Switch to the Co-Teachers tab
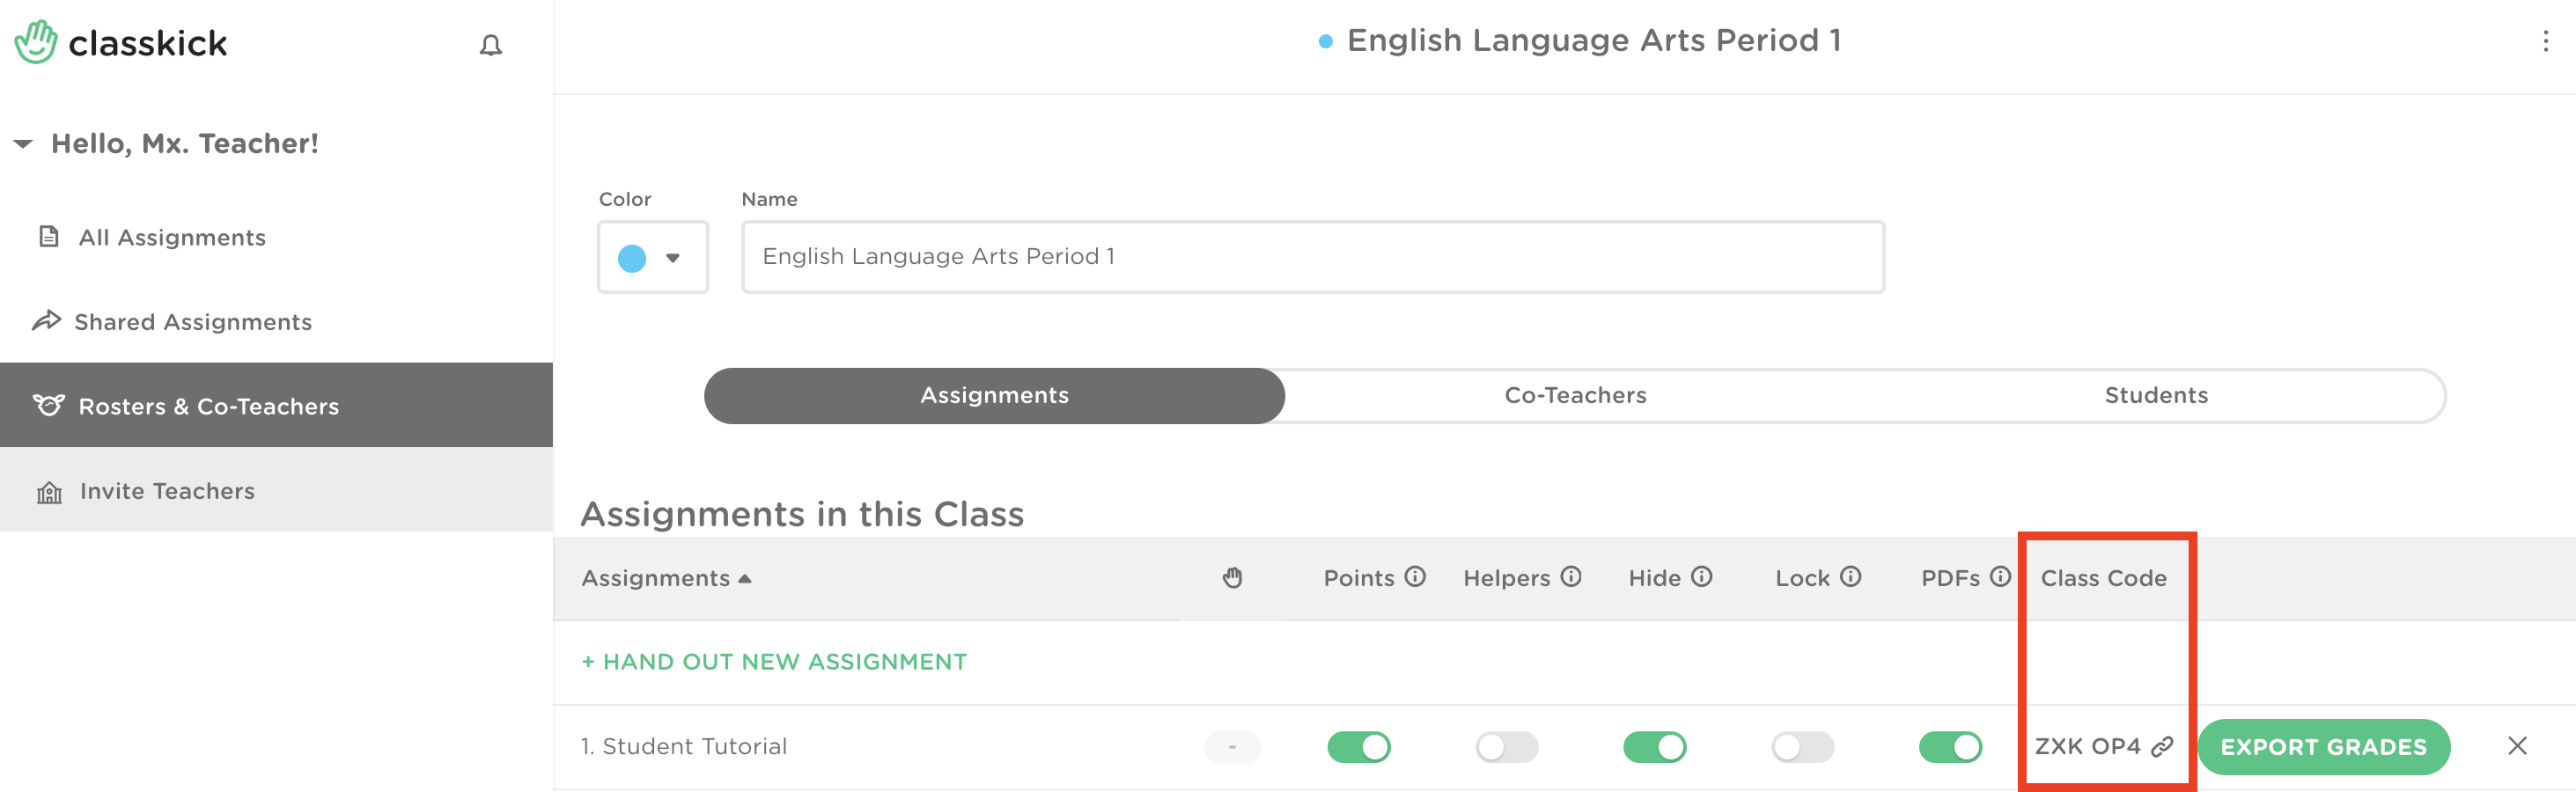The image size is (2576, 792). [1575, 396]
